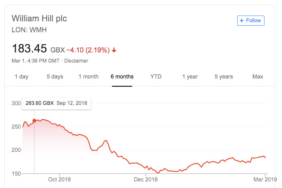Select the 6 months tab
This screenshot has width=282, height=188.
pos(122,77)
